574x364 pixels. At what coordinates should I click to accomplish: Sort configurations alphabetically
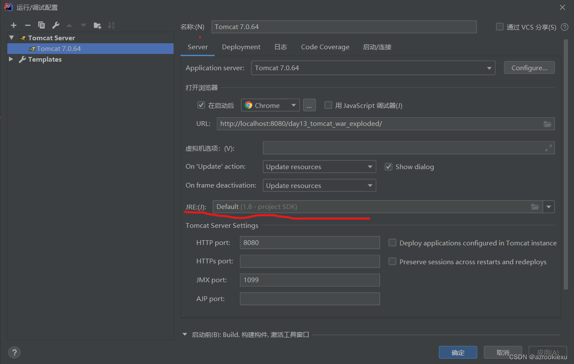(x=111, y=25)
